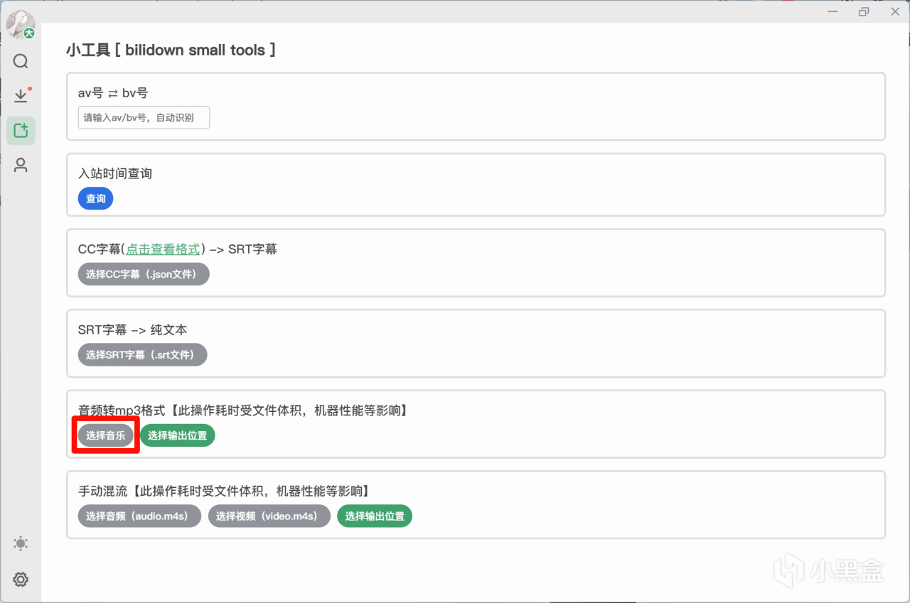The image size is (910, 603).
Task: Choose mp3 output via 选择输出位置
Action: tap(177, 435)
